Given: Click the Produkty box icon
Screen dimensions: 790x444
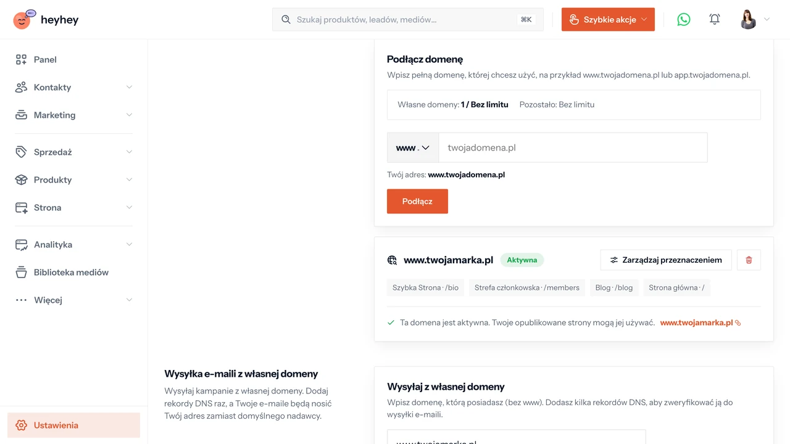Looking at the screenshot, I should click(x=22, y=180).
